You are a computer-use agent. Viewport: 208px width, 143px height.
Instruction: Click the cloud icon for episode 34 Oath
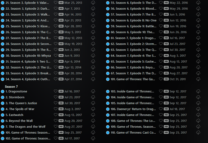[93, 79]
